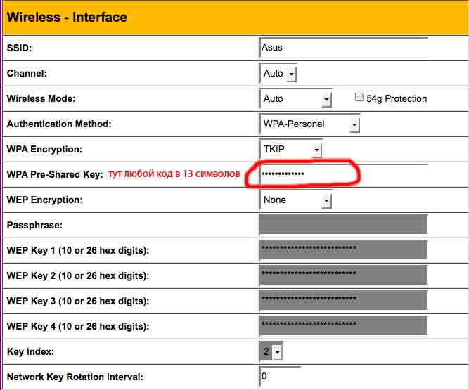Click the WPA Pre-Shared Key: label
Screen dimensions: 469x390
click(55, 174)
